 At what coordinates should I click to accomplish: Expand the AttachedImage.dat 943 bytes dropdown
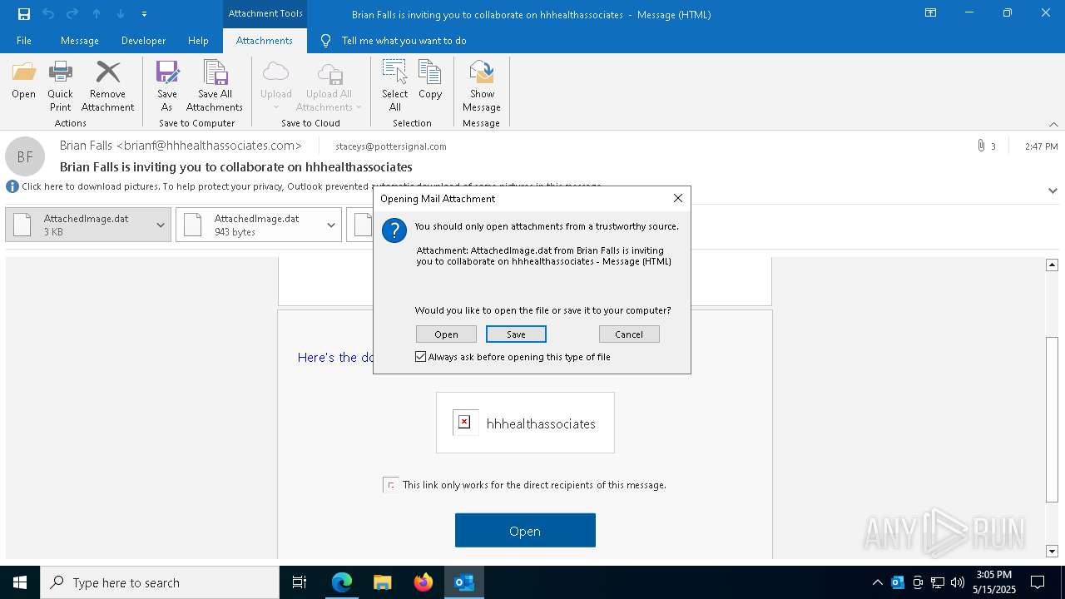tap(330, 225)
